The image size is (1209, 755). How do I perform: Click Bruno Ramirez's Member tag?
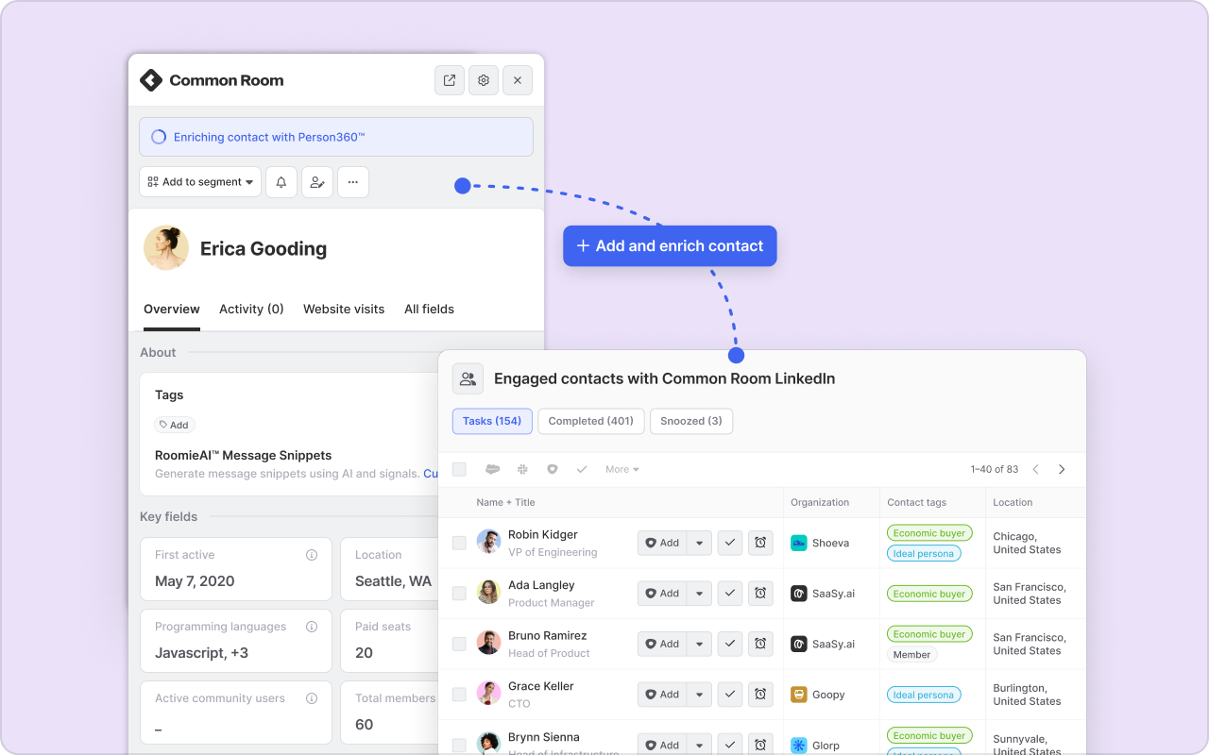pyautogui.click(x=911, y=654)
